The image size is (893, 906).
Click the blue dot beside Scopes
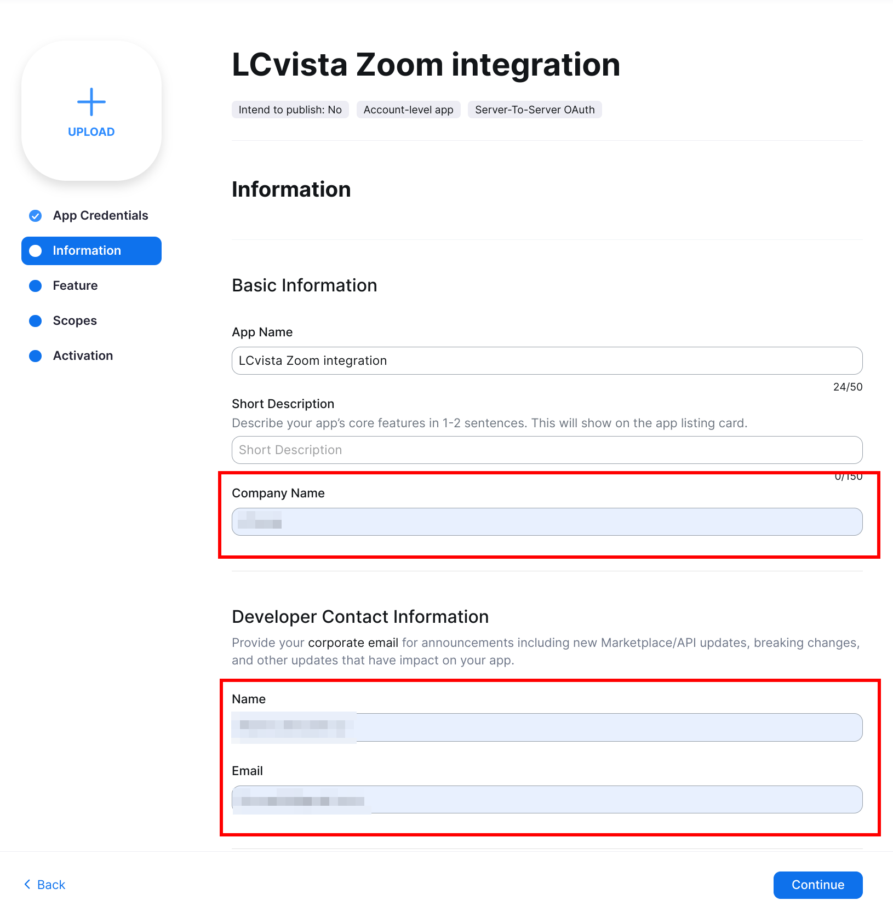tap(36, 321)
